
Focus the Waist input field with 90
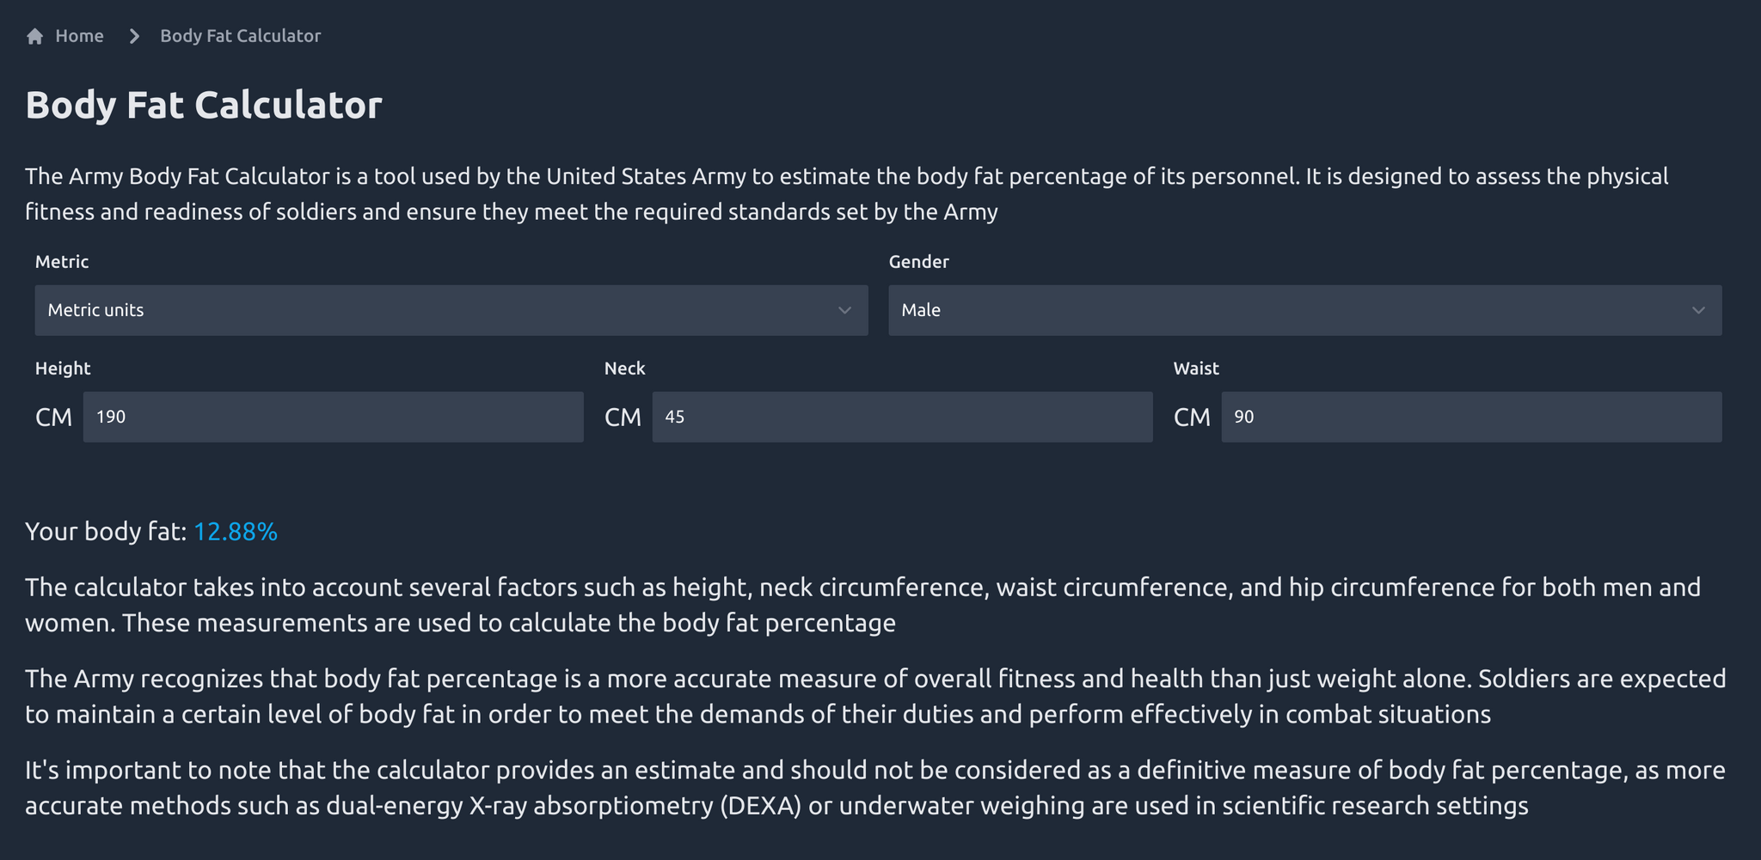pos(1471,417)
